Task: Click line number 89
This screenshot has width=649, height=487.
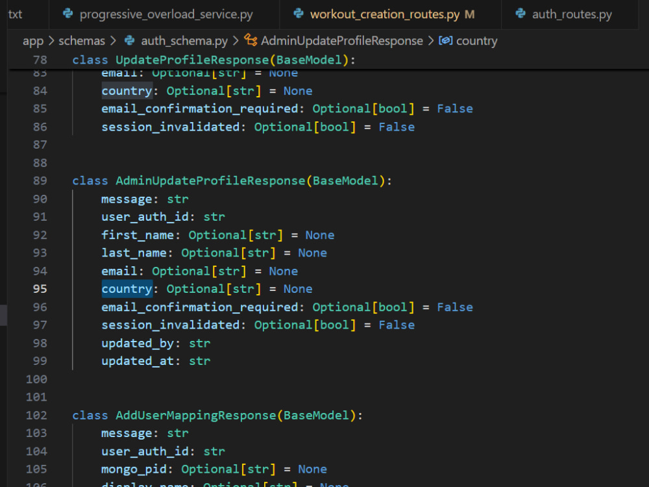Action: click(x=40, y=181)
